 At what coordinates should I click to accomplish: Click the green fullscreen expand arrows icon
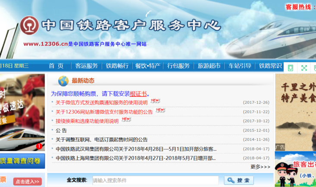tap(304, 68)
